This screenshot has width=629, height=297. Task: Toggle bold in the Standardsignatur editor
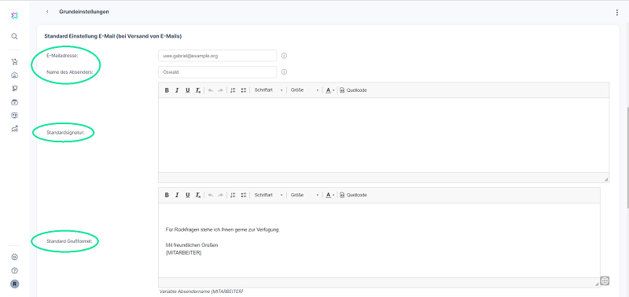point(167,90)
